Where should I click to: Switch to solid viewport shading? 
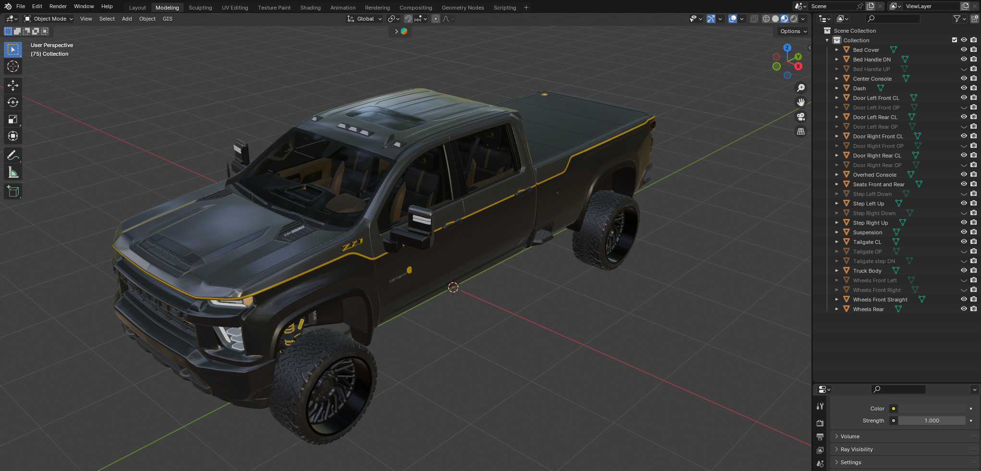pyautogui.click(x=775, y=19)
